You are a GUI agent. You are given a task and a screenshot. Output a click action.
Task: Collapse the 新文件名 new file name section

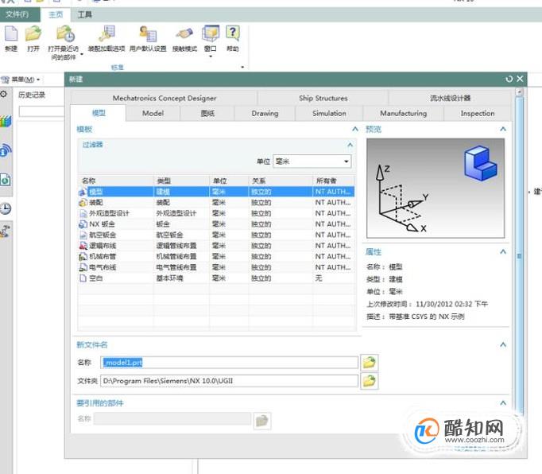pyautogui.click(x=503, y=344)
